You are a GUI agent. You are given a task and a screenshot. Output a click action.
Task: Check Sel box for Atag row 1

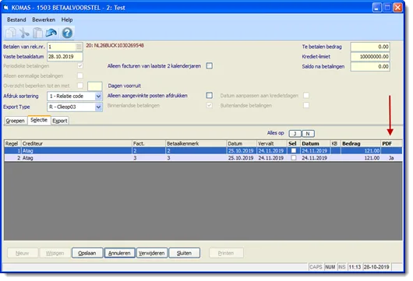click(294, 151)
